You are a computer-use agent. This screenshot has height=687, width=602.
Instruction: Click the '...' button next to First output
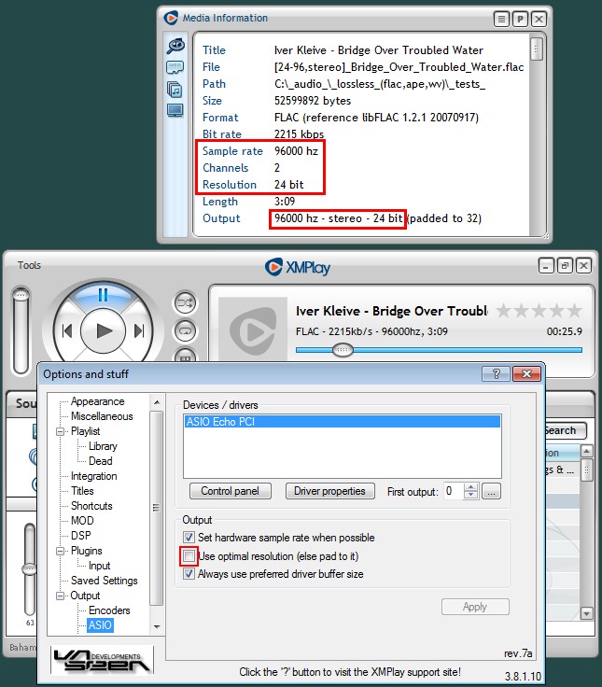coord(491,491)
